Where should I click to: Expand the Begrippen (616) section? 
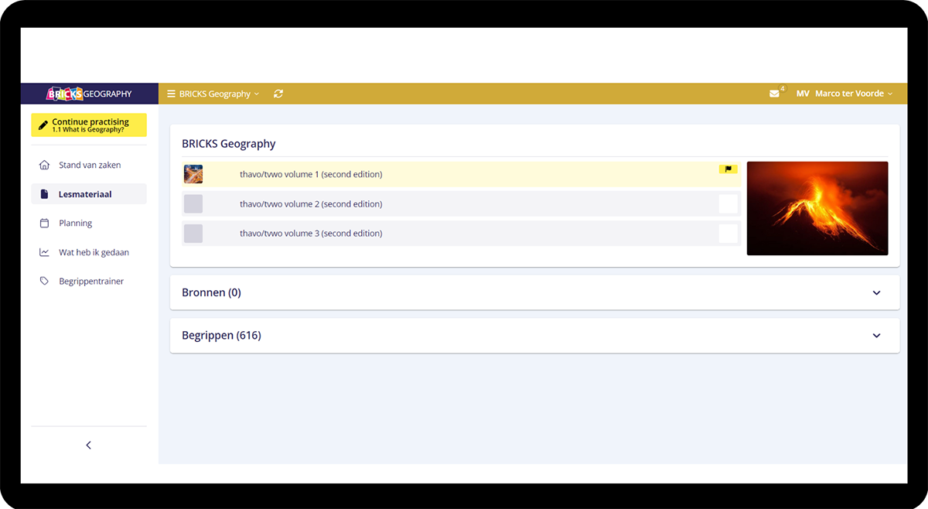point(876,336)
